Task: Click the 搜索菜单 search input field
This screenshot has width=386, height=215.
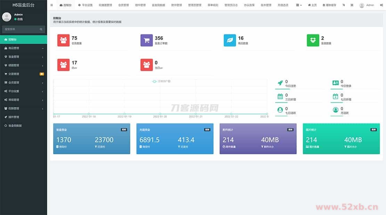Action: 21,29
